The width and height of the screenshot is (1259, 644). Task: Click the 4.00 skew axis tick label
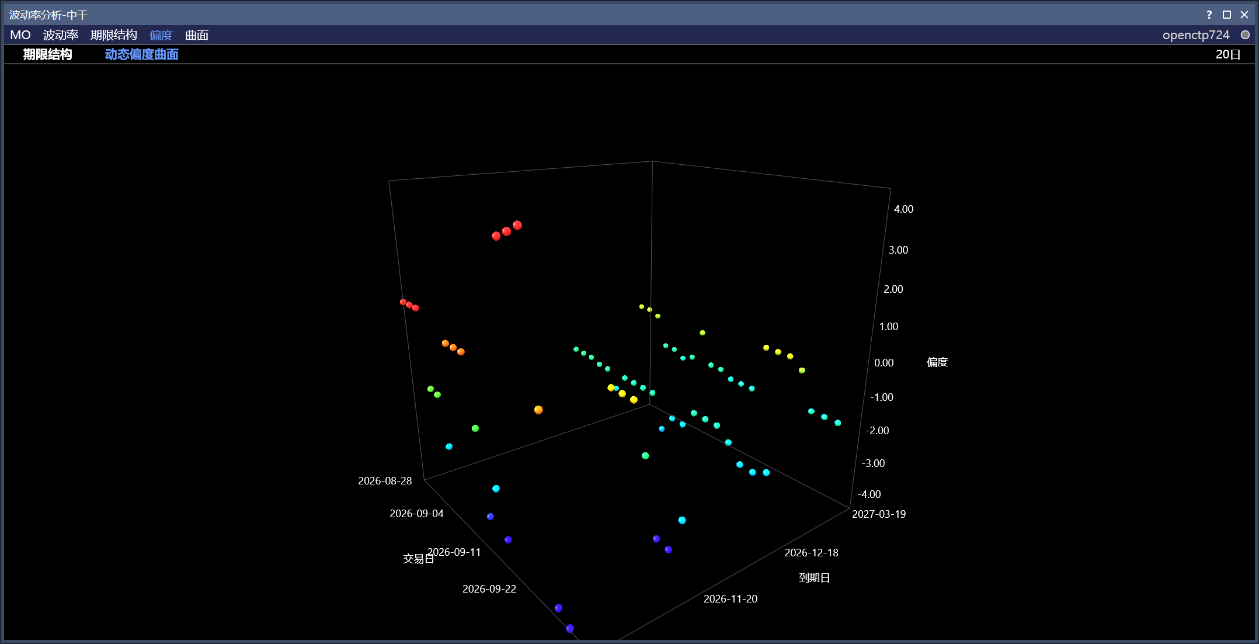[x=903, y=209]
